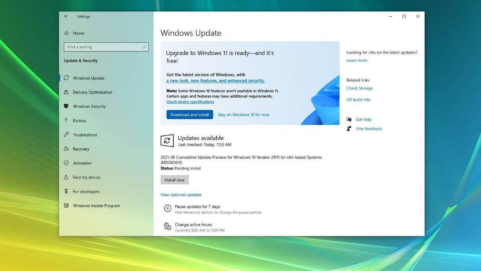Click the Give feedback person icon
Image resolution: width=481 pixels, height=271 pixels.
(349, 128)
